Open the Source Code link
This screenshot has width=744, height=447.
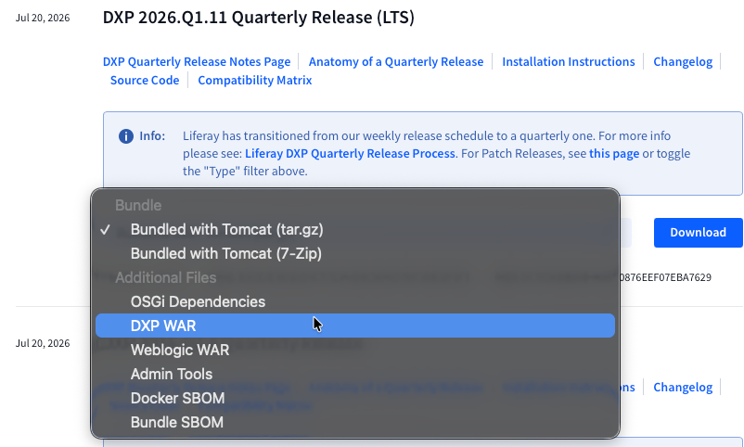tap(145, 80)
